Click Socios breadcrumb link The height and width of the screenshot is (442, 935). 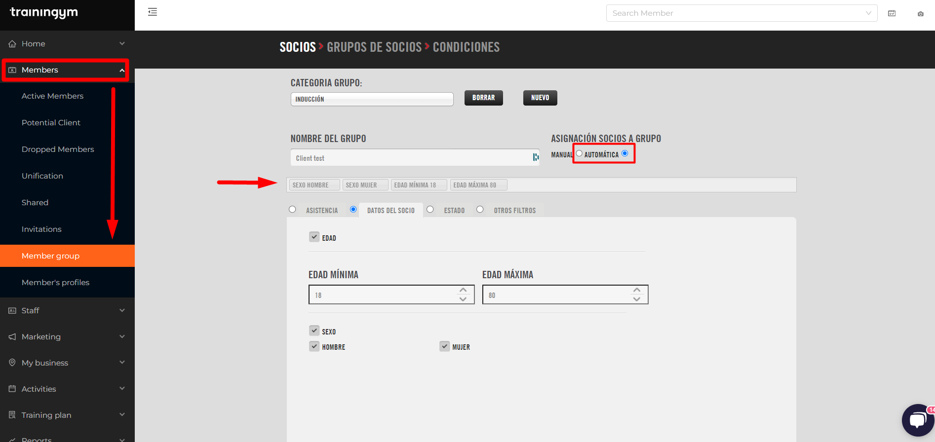tap(298, 47)
